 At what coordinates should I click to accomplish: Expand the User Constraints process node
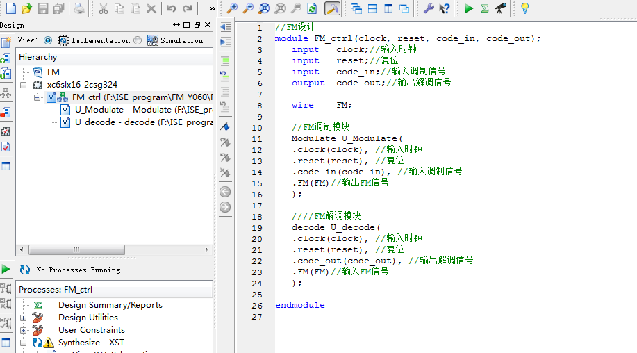[24, 330]
